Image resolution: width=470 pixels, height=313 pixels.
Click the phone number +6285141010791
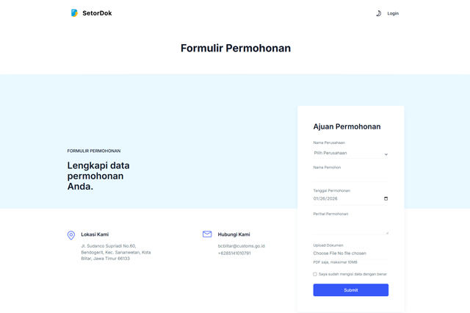point(234,253)
